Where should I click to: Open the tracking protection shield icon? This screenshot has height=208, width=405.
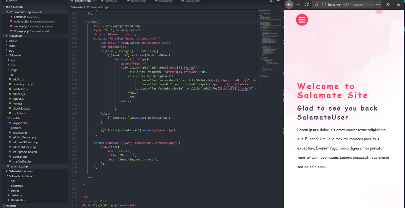pyautogui.click(x=316, y=4)
